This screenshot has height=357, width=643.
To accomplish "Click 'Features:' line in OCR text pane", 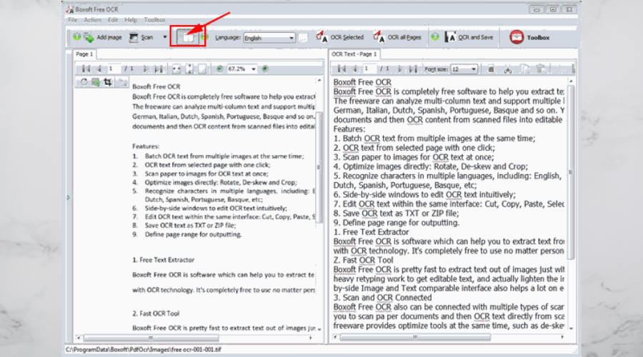I will point(349,129).
